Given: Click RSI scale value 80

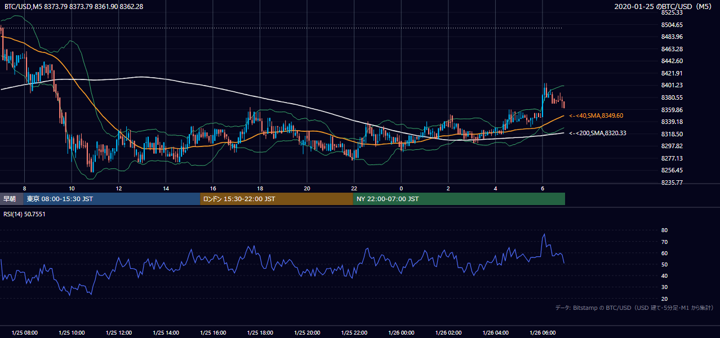Looking at the screenshot, I should coord(664,230).
